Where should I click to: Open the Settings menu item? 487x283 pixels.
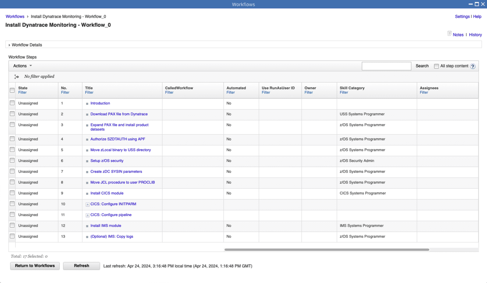coord(462,16)
